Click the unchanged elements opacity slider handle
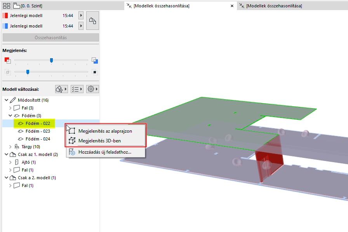The height and width of the screenshot is (232, 348). click(28, 72)
